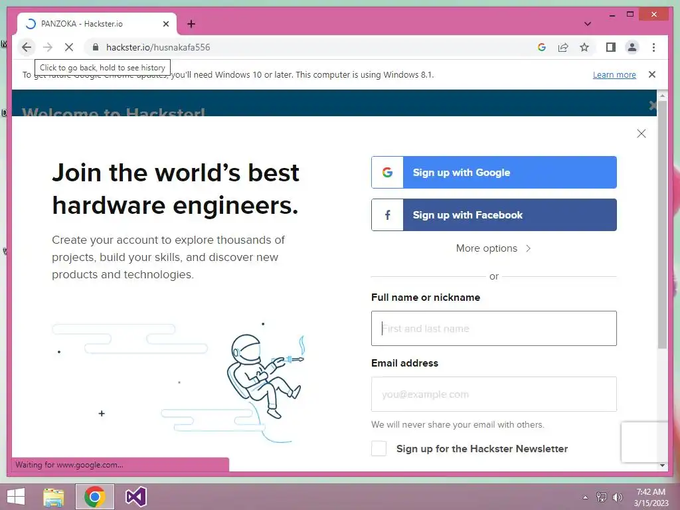Stop loading the page with the X button
The height and width of the screenshot is (510, 680).
point(69,47)
